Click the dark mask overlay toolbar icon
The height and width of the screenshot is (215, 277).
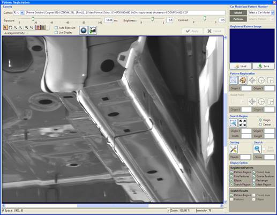pos(43,27)
